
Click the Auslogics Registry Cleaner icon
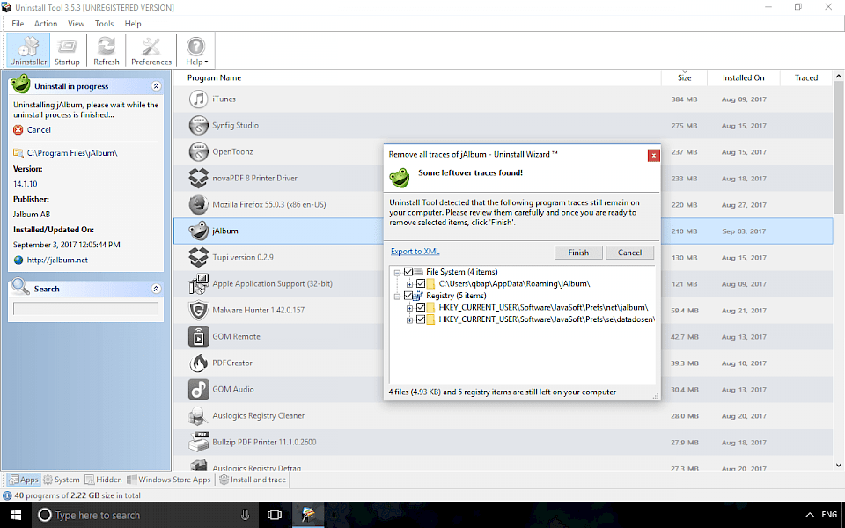click(198, 416)
